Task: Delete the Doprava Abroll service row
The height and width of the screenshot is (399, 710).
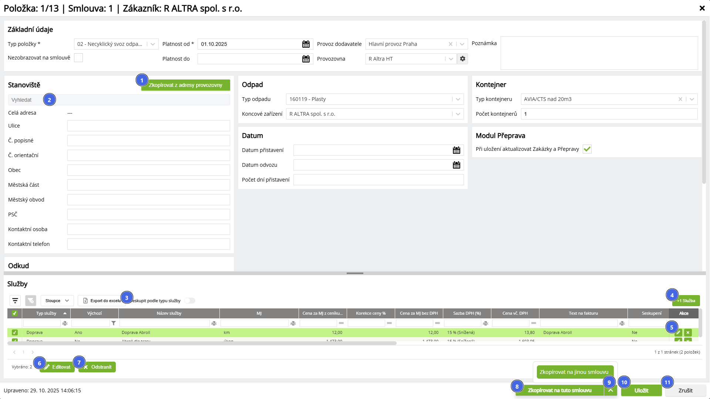Action: (688, 332)
